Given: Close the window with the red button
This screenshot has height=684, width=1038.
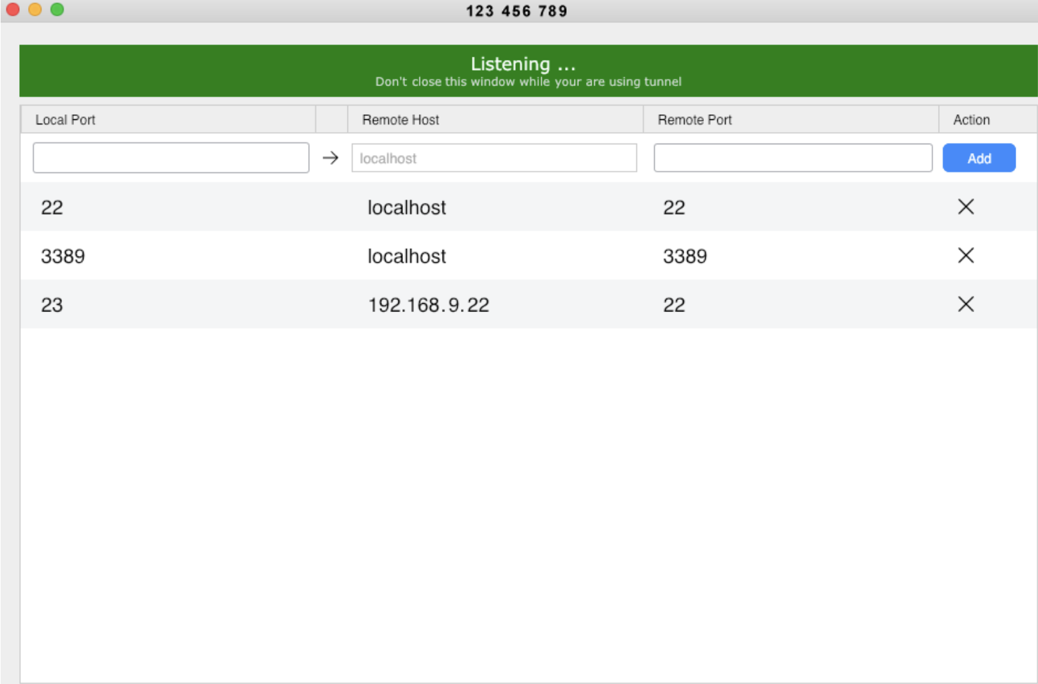Looking at the screenshot, I should pos(13,10).
